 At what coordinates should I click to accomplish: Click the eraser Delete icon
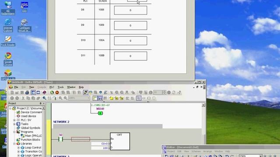pyautogui.click(x=38, y=98)
